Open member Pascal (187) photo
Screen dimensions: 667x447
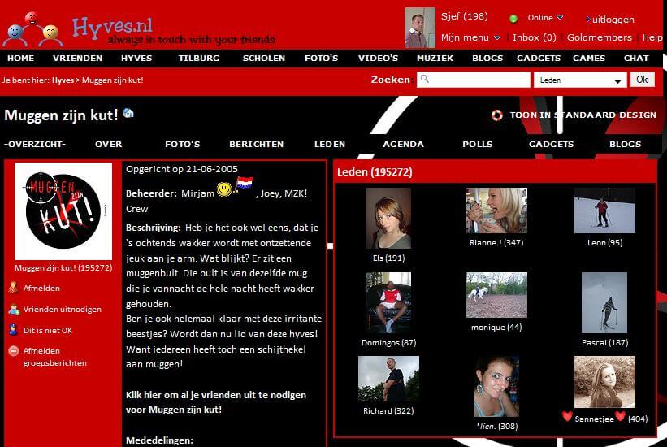604,302
